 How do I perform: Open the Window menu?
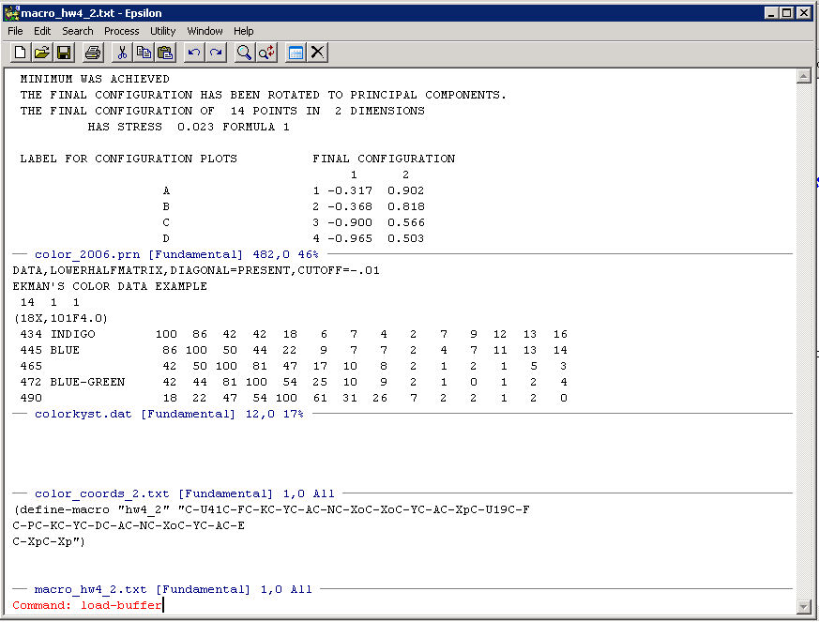tap(205, 31)
